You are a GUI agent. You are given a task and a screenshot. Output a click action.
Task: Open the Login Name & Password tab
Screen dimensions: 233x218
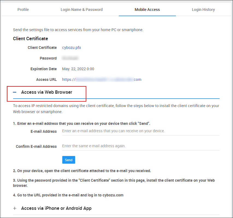pos(81,10)
